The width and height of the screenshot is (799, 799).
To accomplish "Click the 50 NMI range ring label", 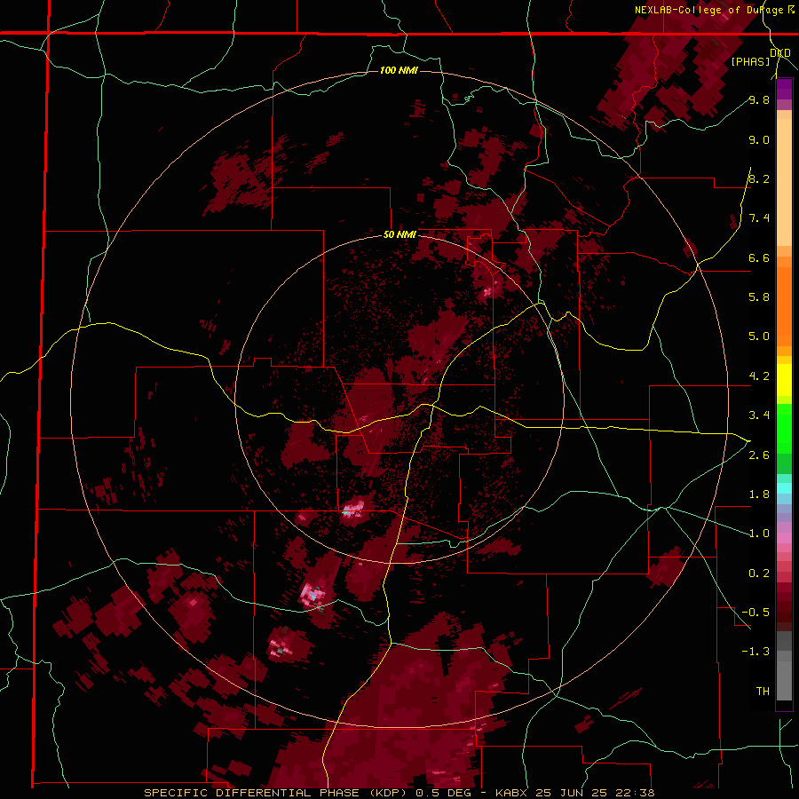I will tap(399, 235).
